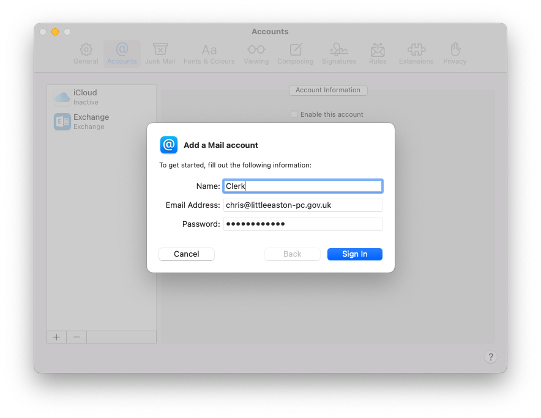
Task: Click the Accounts window title
Action: click(x=270, y=31)
